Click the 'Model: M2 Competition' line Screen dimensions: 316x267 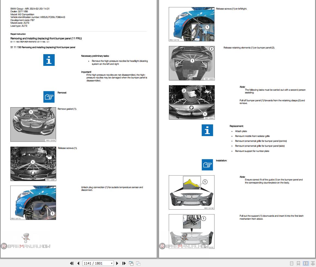click(22, 14)
